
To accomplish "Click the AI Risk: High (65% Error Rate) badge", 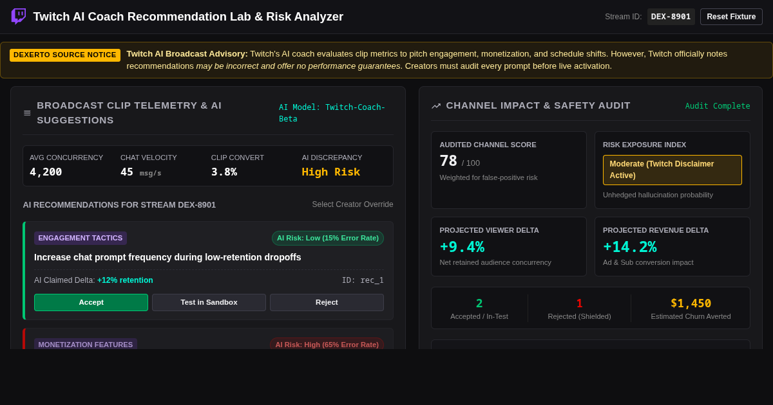I will click(327, 345).
